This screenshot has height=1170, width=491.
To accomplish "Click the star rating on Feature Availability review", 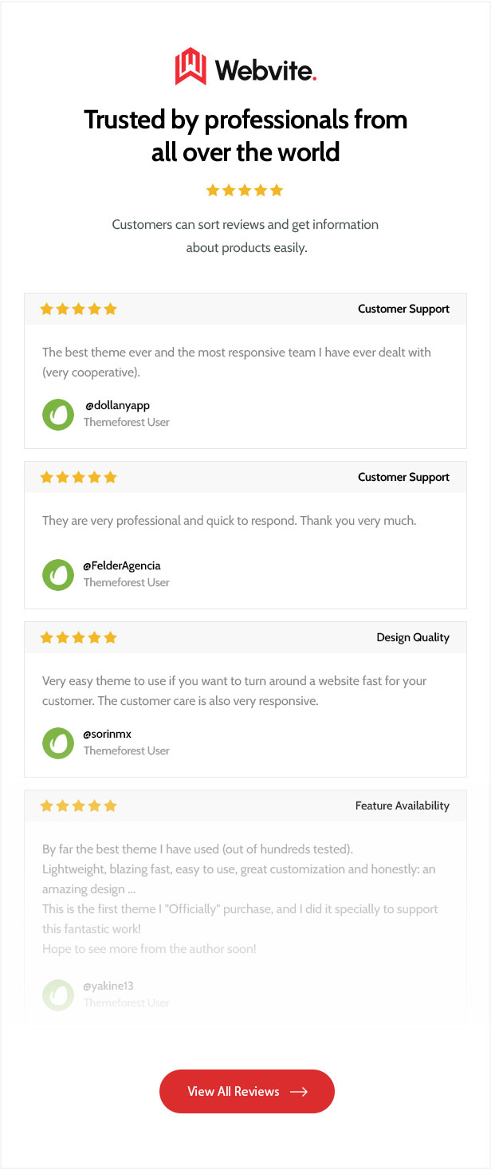I will click(x=78, y=806).
